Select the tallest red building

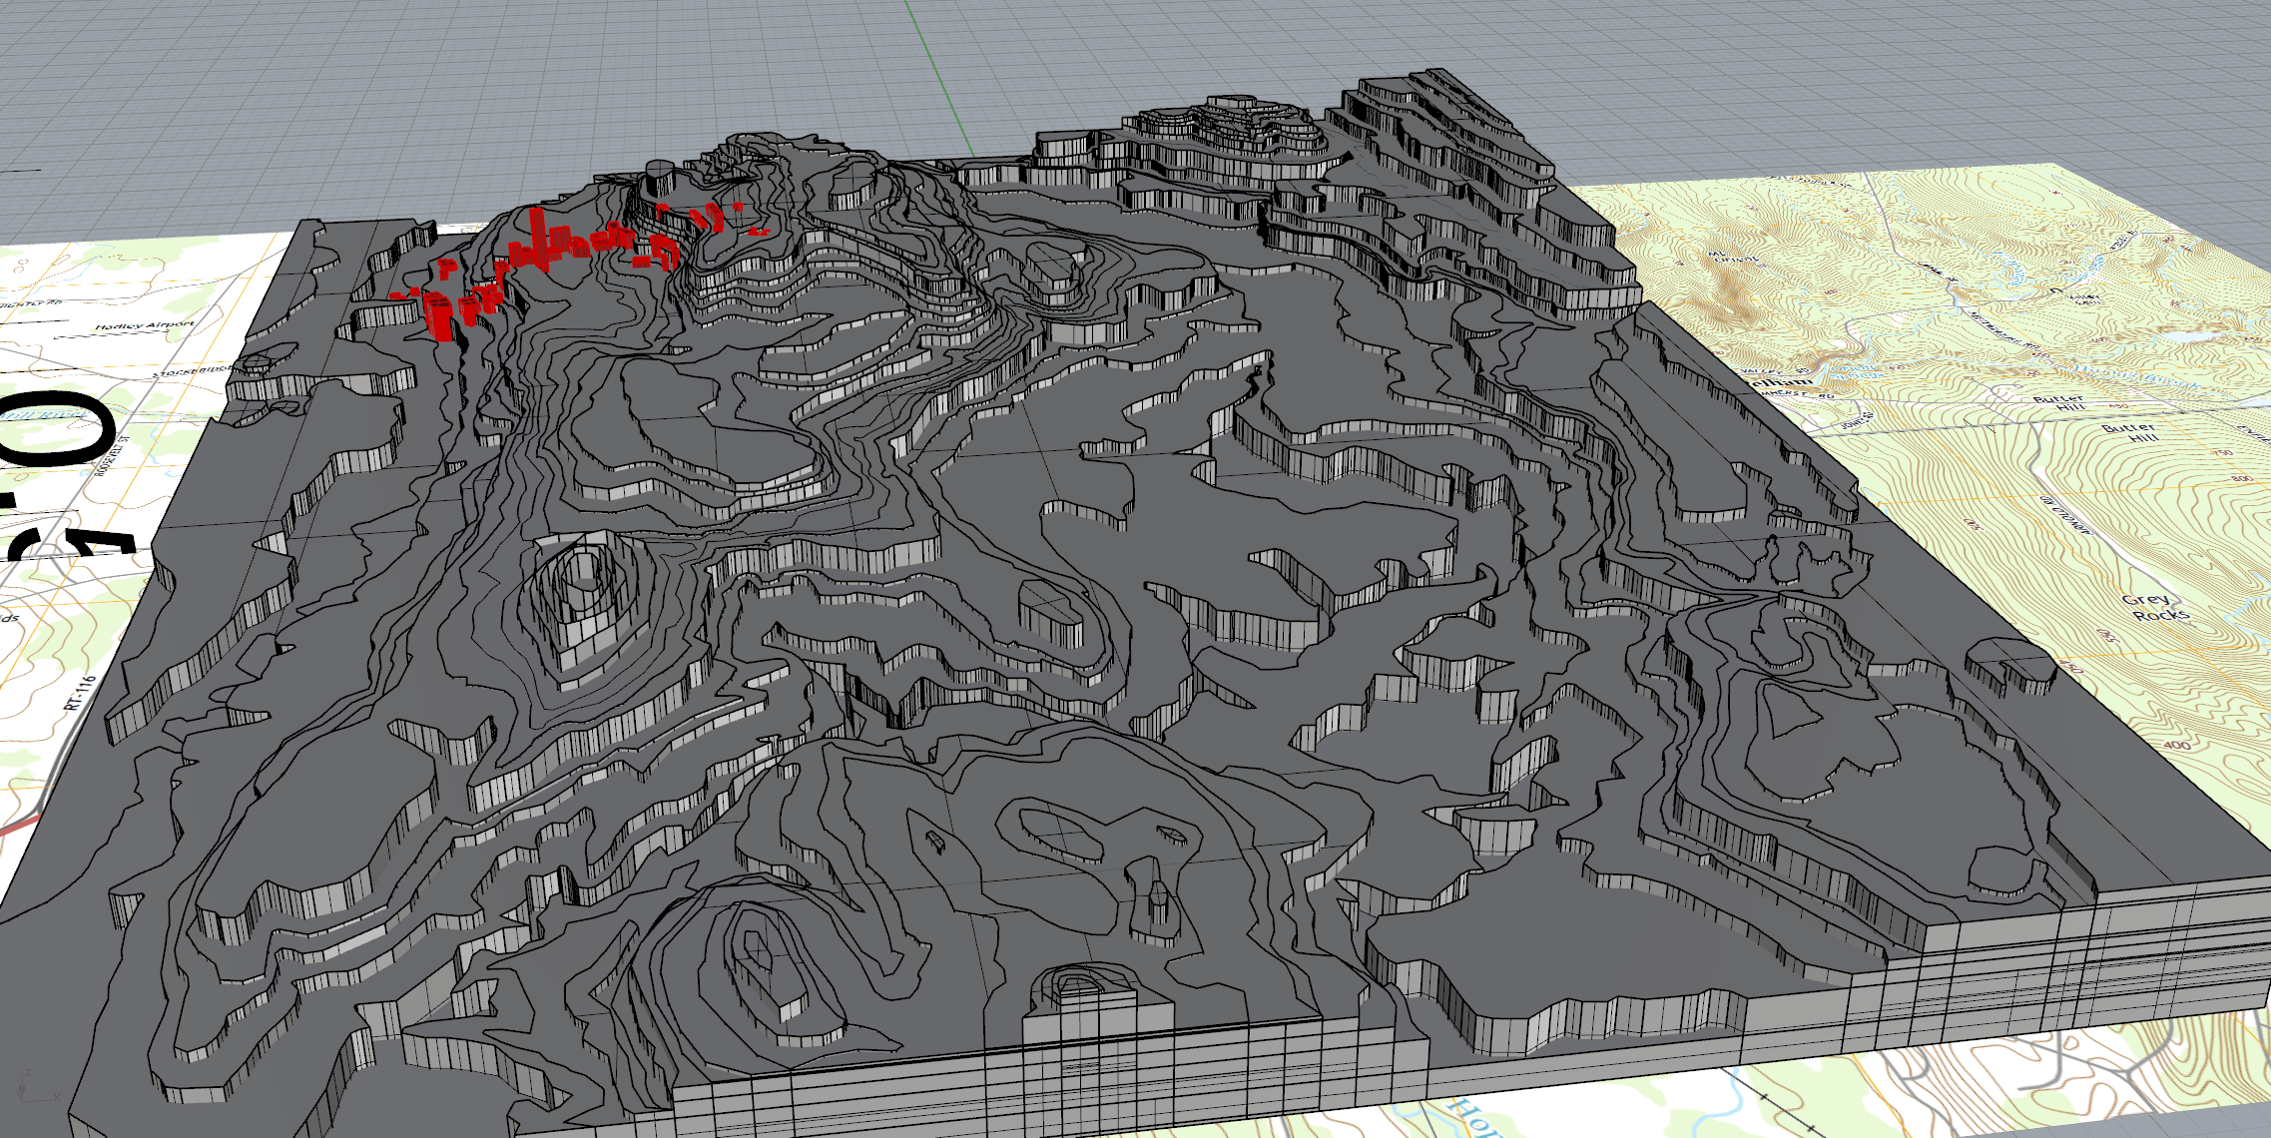538,237
